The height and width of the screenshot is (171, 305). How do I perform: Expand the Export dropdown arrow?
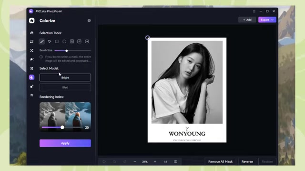tap(273, 20)
